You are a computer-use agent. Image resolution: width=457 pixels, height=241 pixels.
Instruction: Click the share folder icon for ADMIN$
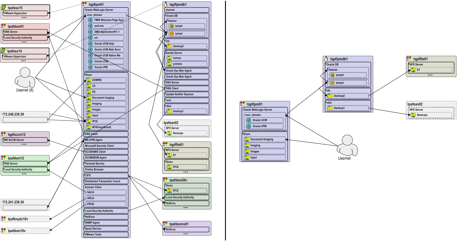[x=89, y=80]
